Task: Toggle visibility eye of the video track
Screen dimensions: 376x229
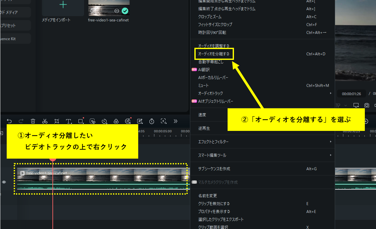Action: tap(4, 182)
